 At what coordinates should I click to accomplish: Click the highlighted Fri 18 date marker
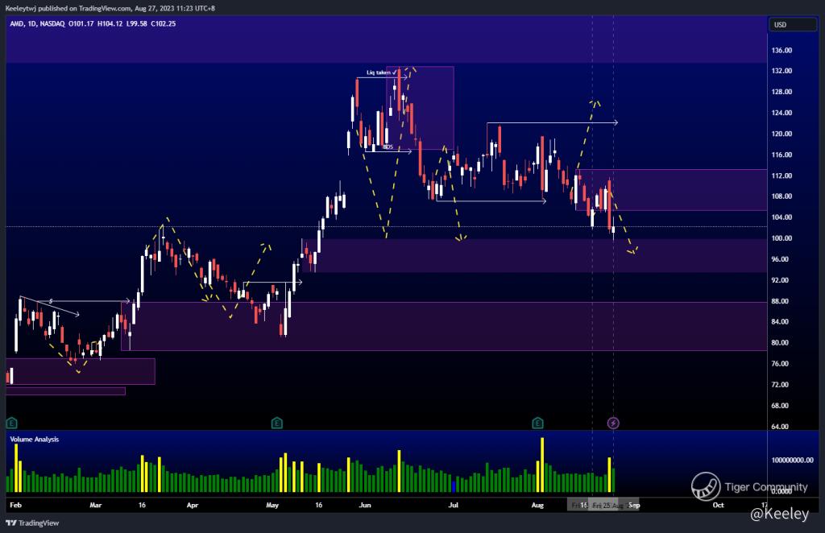click(578, 506)
